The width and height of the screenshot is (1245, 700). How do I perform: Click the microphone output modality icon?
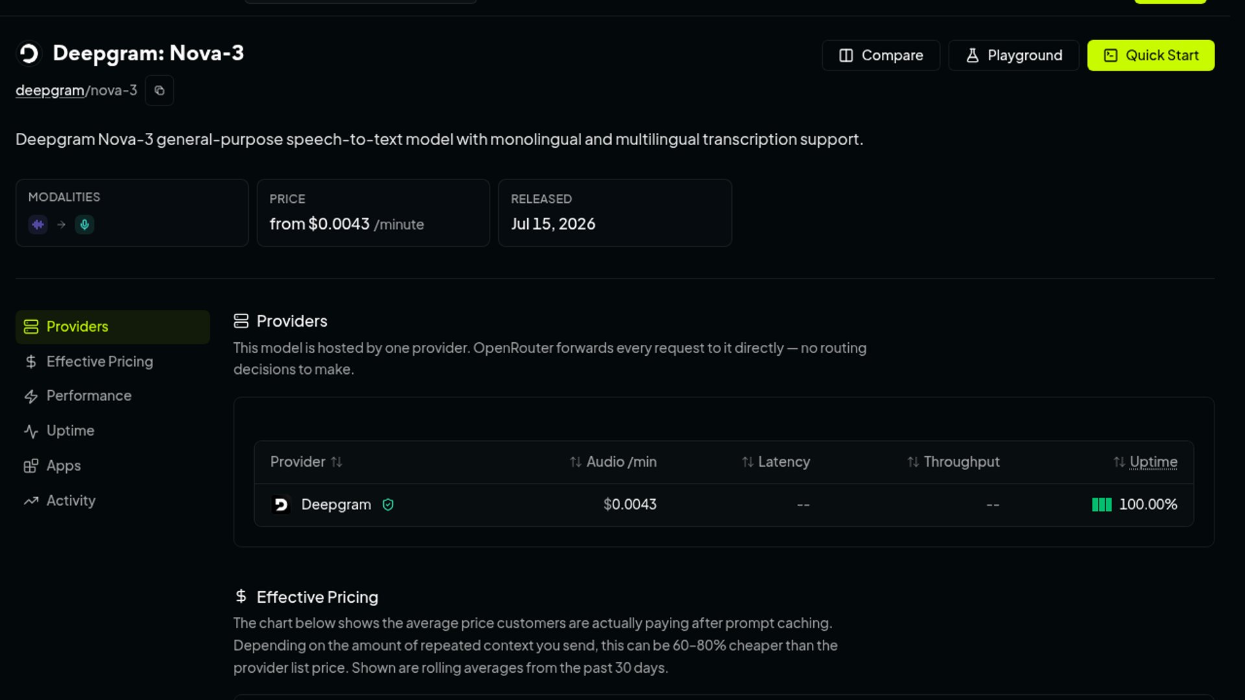point(84,225)
